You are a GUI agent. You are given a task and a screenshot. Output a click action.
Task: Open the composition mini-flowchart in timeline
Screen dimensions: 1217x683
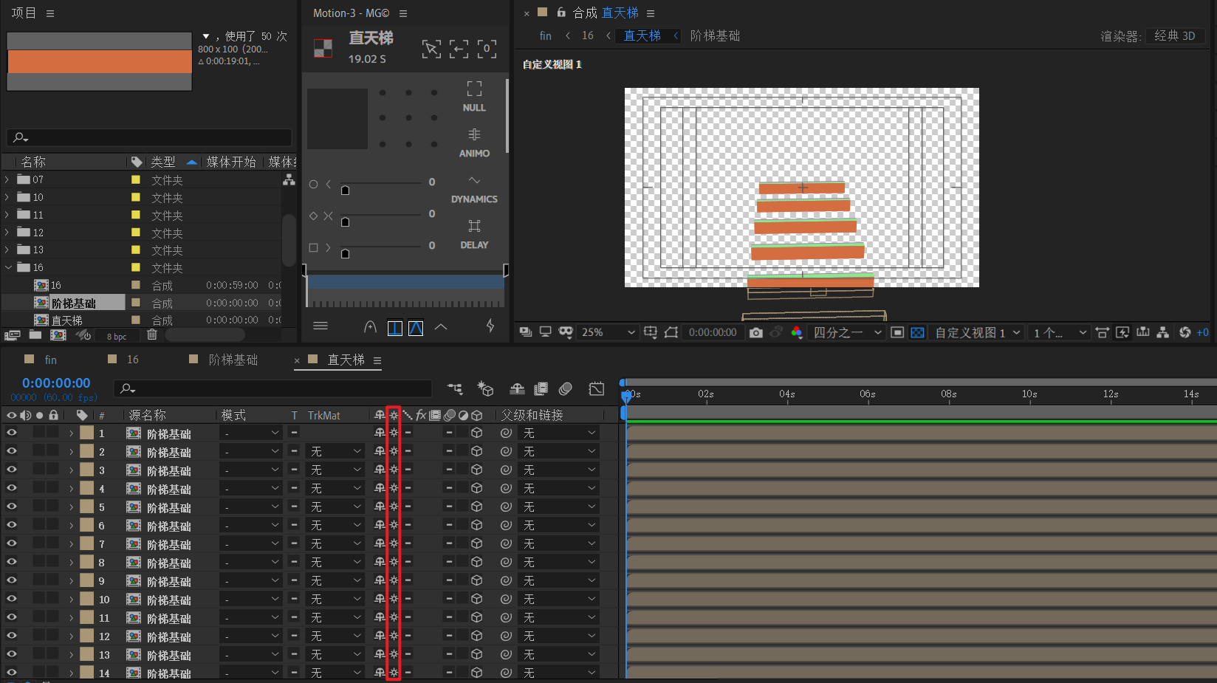(x=455, y=388)
